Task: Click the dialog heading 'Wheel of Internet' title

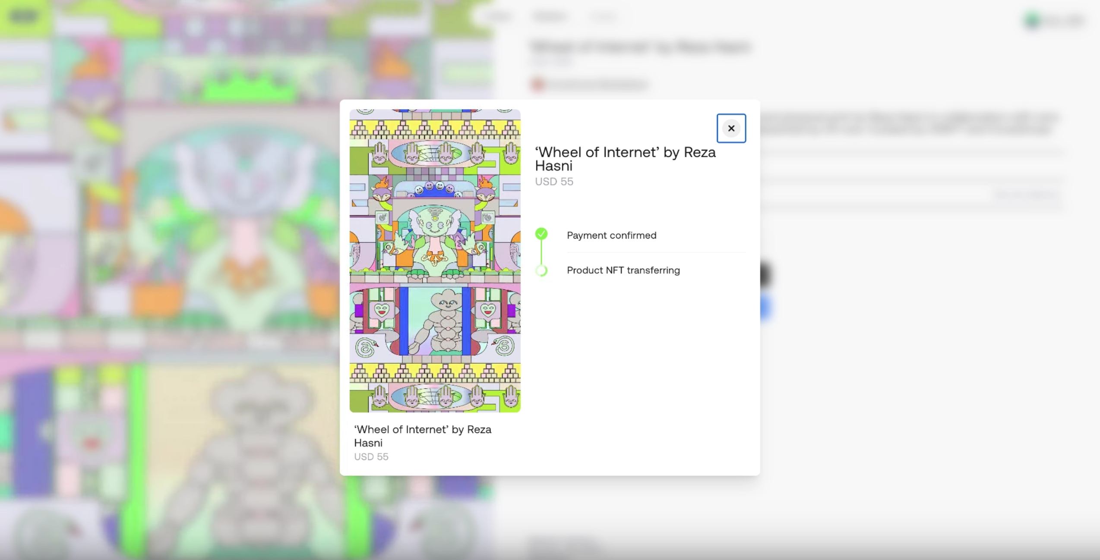Action: (625, 159)
